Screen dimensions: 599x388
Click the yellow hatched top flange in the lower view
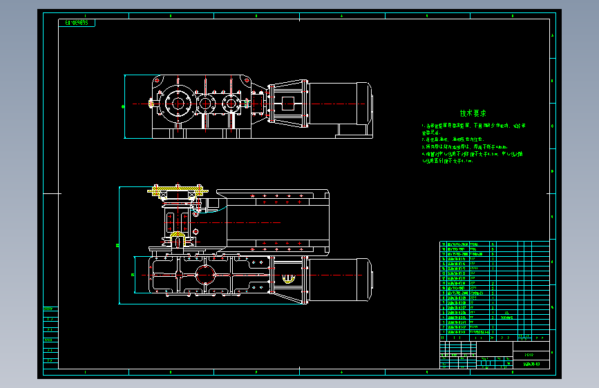coord(178,190)
